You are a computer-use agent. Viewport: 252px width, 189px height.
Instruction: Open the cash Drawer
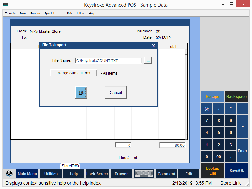pyautogui.click(x=121, y=174)
